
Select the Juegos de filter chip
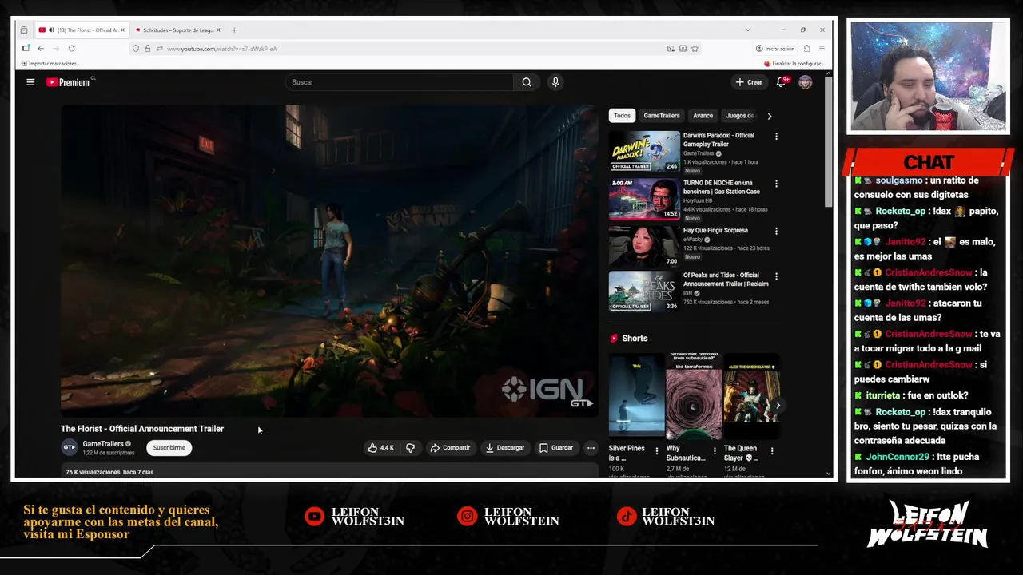click(740, 116)
